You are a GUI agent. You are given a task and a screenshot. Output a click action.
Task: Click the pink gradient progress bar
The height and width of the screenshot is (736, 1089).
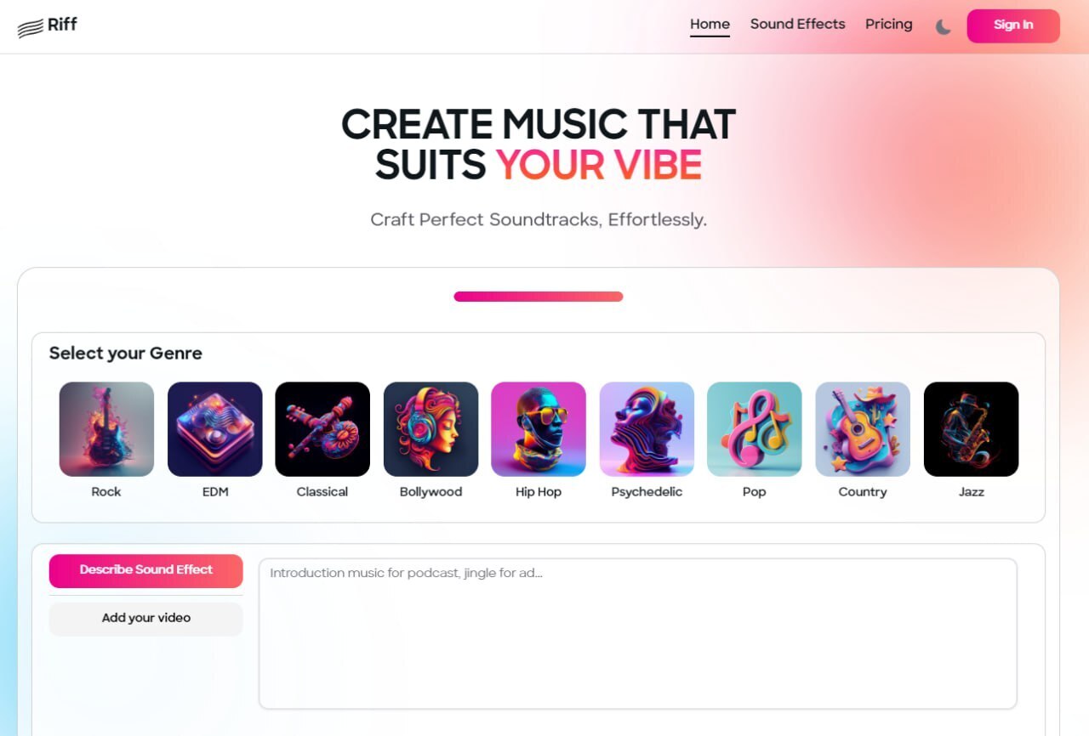click(539, 297)
